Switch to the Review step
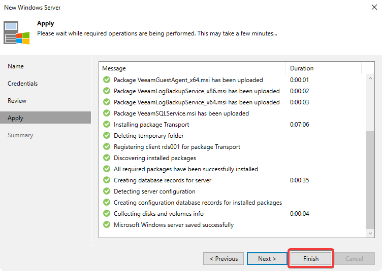Image resolution: width=382 pixels, height=271 pixels. 17,101
